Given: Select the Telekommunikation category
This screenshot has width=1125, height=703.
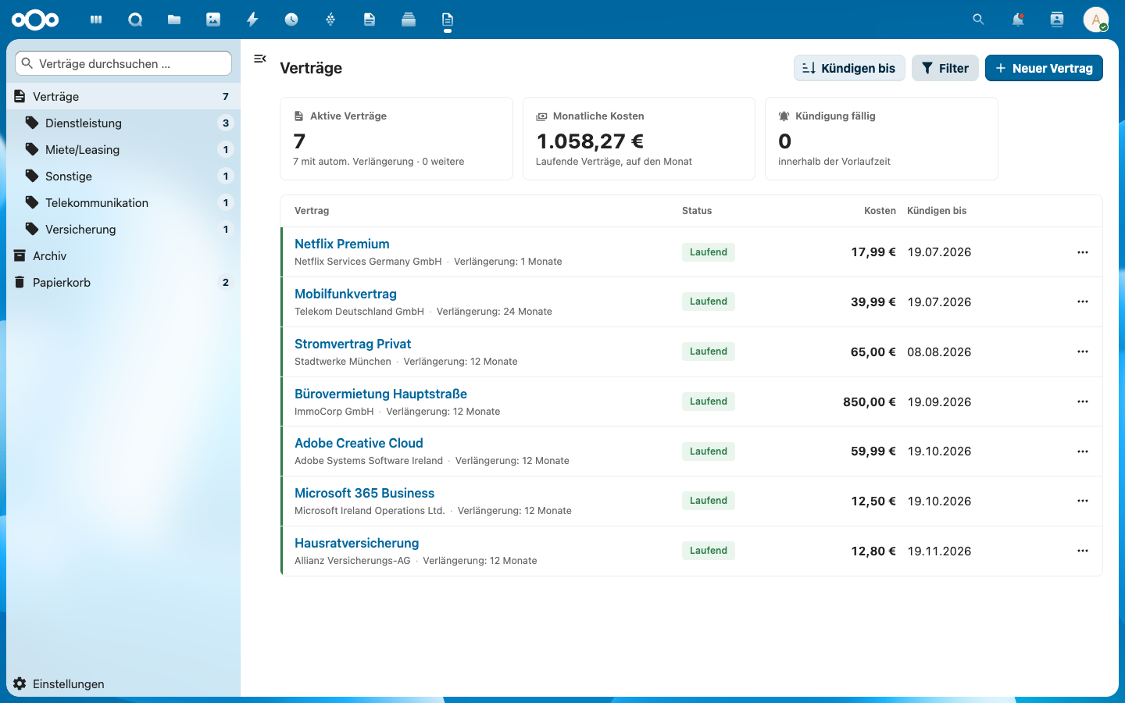Looking at the screenshot, I should point(123,202).
